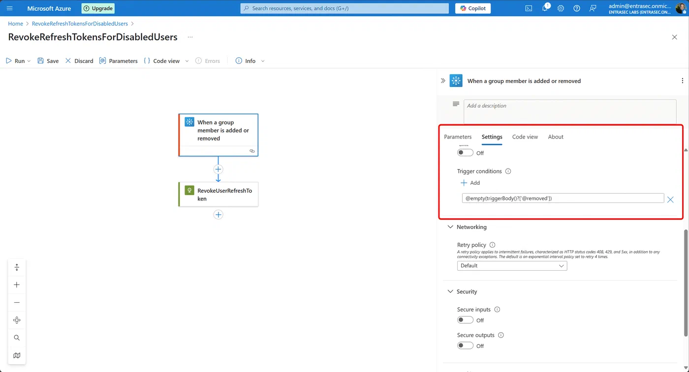Viewport: 689px width, 372px height.
Task: Show Retry policy info tooltip
Action: point(492,245)
